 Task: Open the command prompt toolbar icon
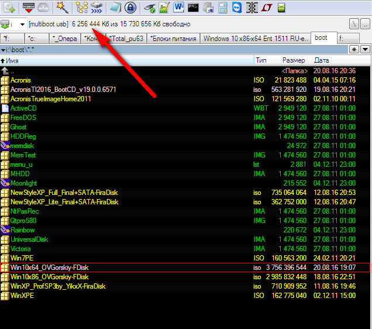(193, 8)
